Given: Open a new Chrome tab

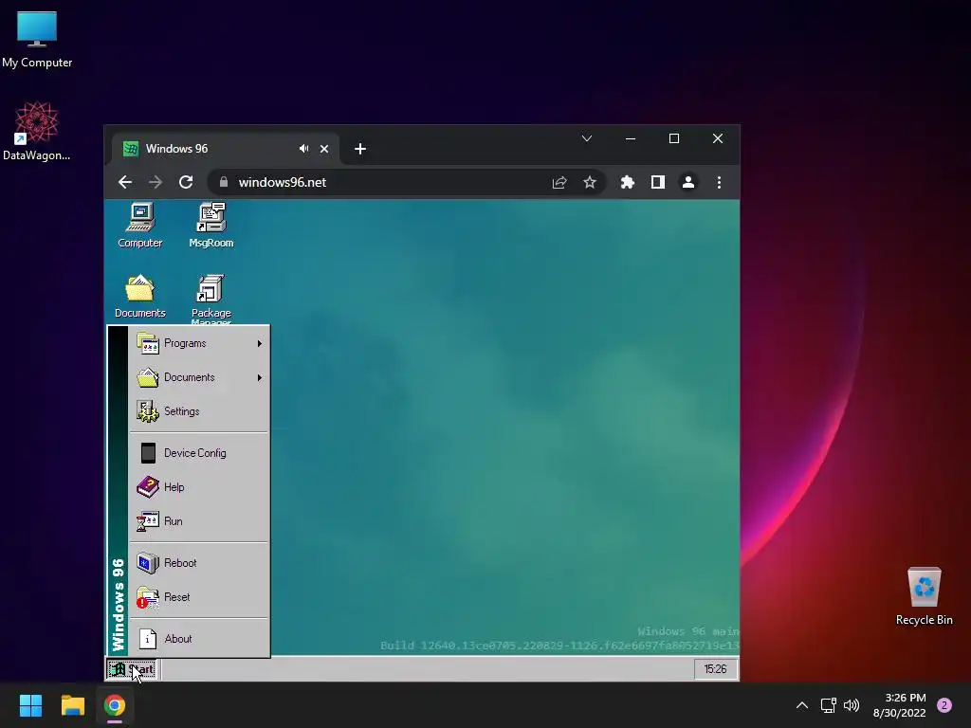Looking at the screenshot, I should click(x=360, y=149).
